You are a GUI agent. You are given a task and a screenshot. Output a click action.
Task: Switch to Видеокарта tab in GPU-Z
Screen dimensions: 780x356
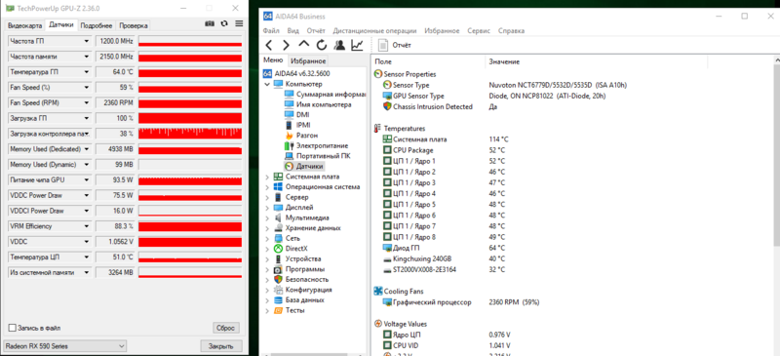tap(25, 25)
